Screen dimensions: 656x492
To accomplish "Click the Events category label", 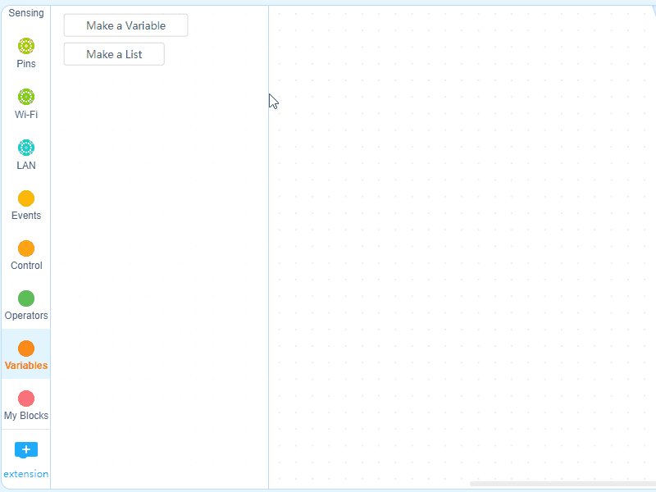I will click(x=25, y=215).
